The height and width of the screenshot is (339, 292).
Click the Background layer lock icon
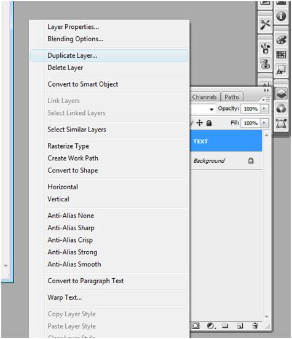coord(251,161)
